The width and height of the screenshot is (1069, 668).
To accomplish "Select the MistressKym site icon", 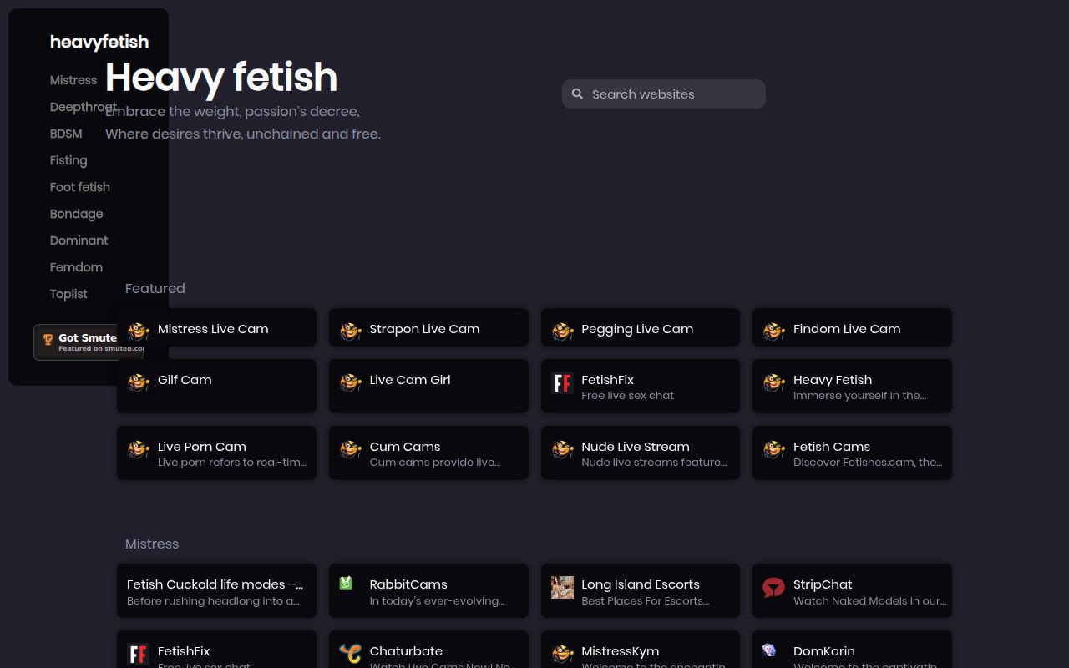I will click(x=562, y=654).
